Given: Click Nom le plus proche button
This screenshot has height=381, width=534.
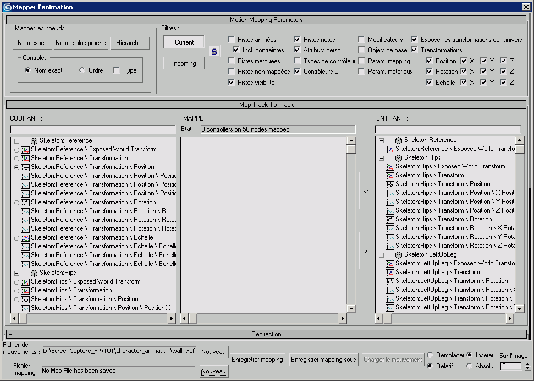Looking at the screenshot, I should 81,43.
